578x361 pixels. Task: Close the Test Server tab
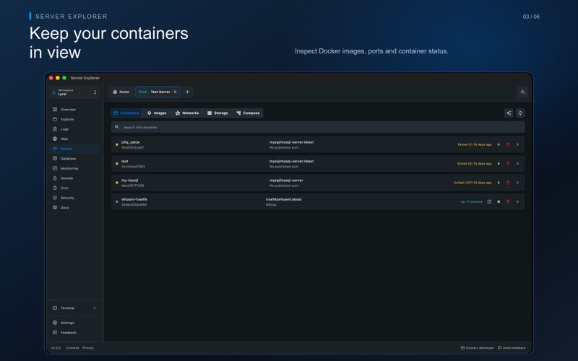[175, 92]
